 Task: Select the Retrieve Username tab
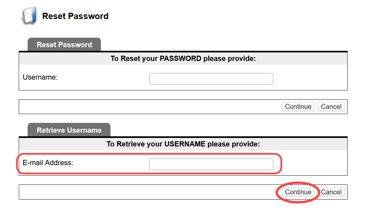tap(69, 130)
